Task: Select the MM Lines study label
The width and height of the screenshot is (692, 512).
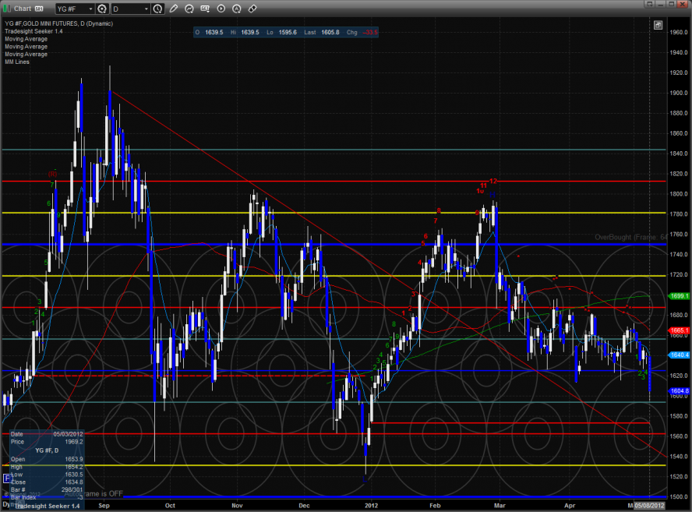Action: point(17,62)
